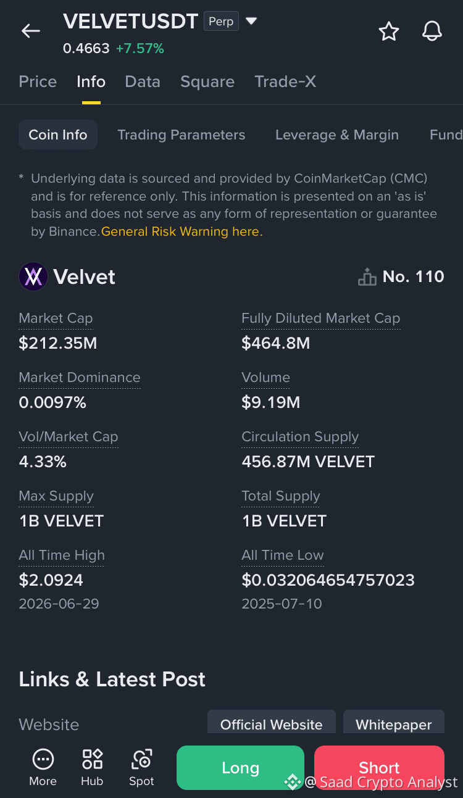This screenshot has height=798, width=463.
Task: Open price alerts via bell icon
Action: click(432, 31)
